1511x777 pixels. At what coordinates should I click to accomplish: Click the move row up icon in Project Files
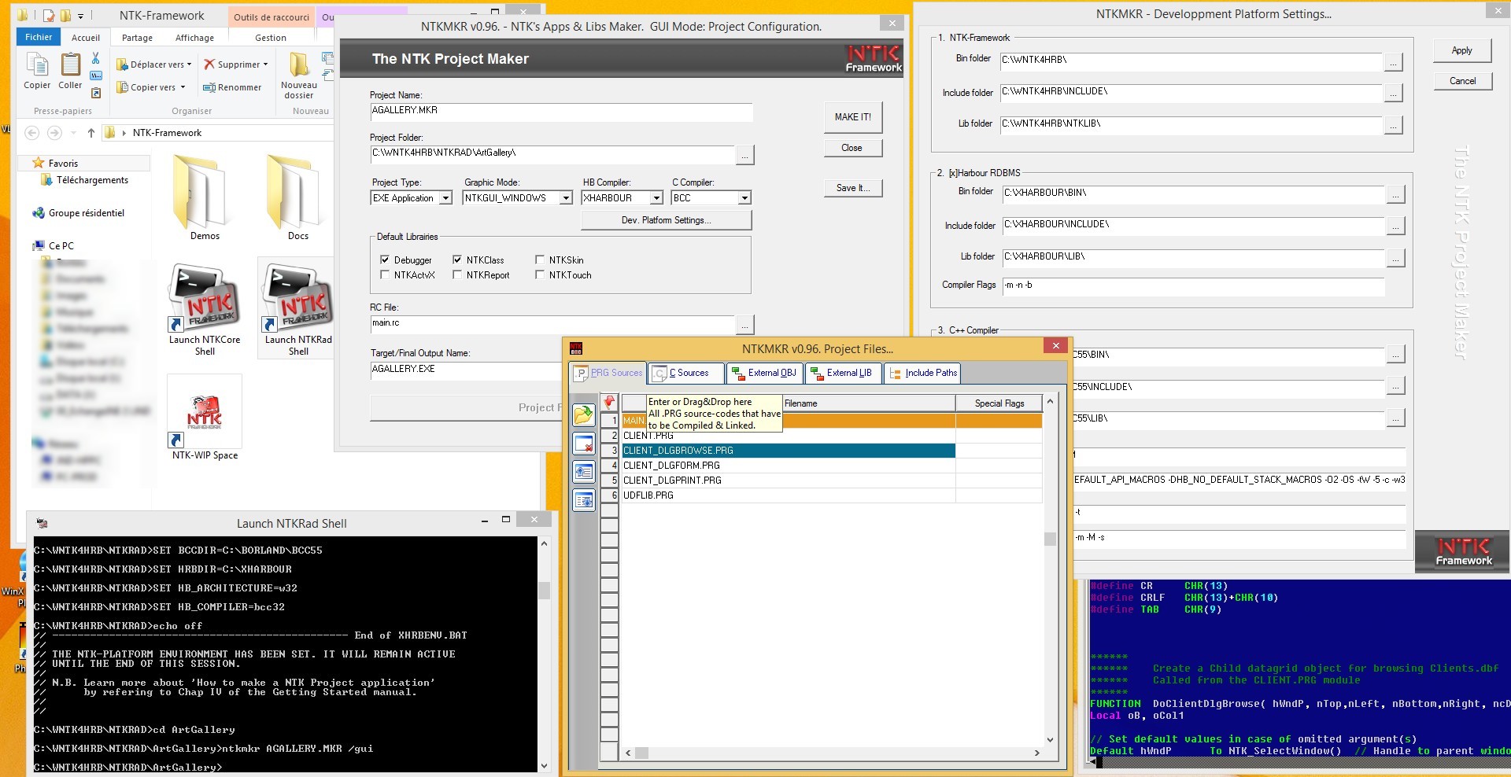coord(583,472)
